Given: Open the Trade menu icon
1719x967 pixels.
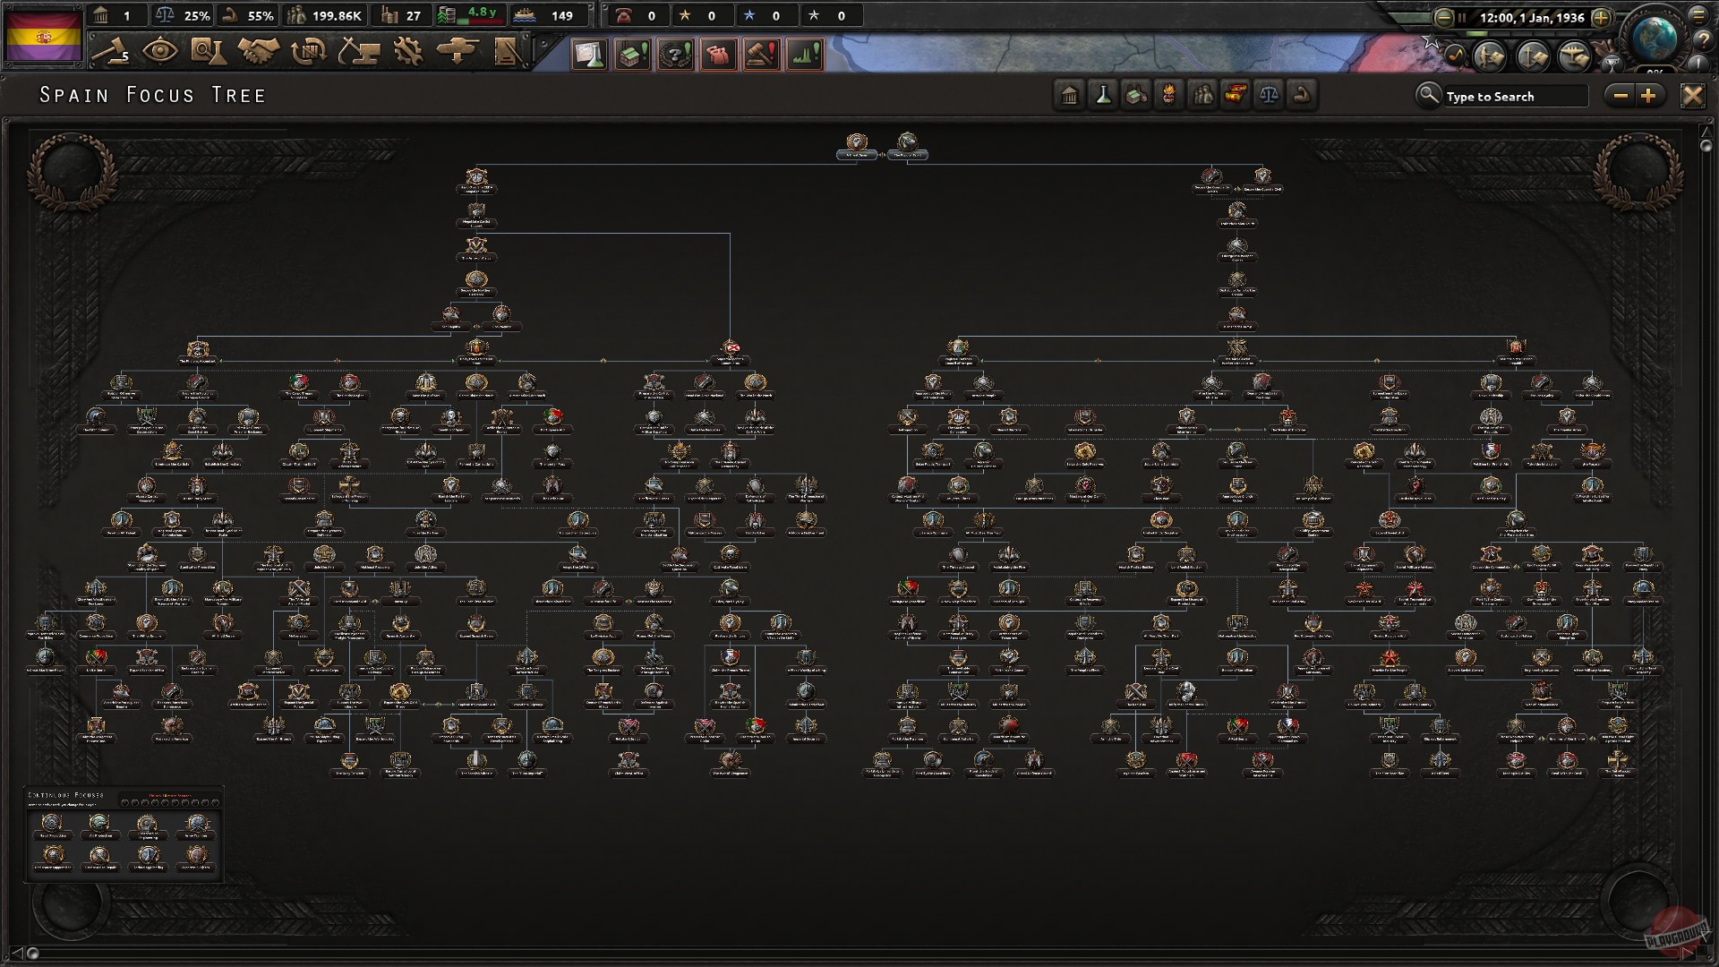Looking at the screenshot, I should click(309, 51).
